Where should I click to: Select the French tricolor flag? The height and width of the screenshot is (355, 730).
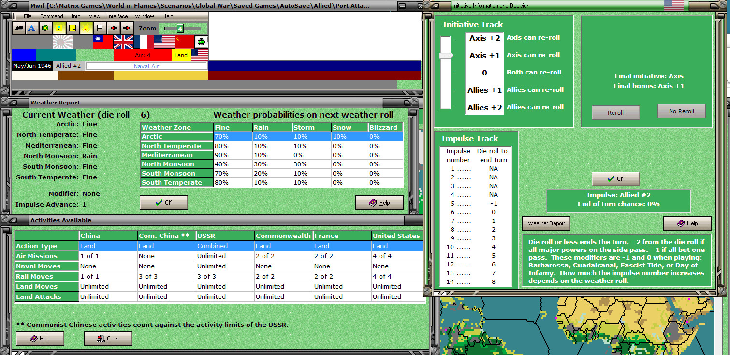coord(144,42)
